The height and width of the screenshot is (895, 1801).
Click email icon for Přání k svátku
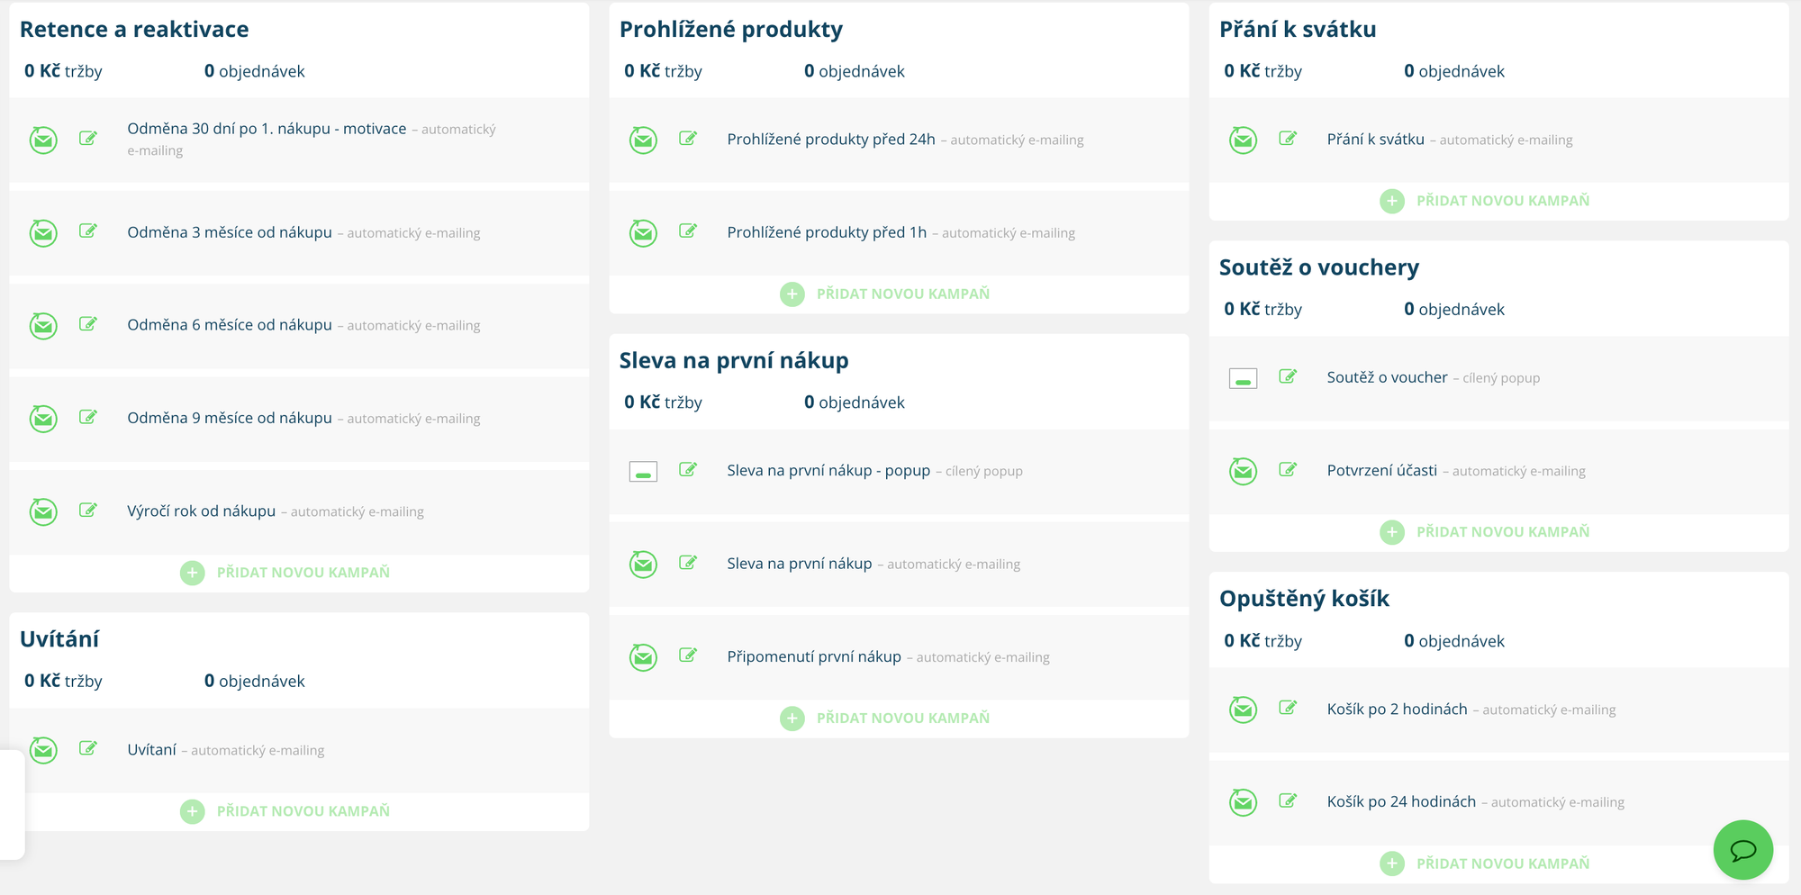coord(1243,140)
